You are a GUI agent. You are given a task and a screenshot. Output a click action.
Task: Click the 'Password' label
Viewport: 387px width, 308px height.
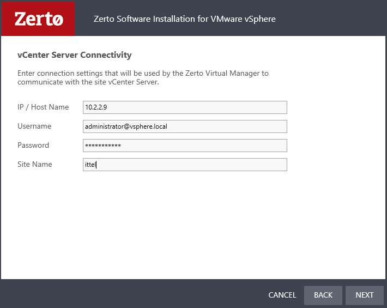pyautogui.click(x=33, y=145)
